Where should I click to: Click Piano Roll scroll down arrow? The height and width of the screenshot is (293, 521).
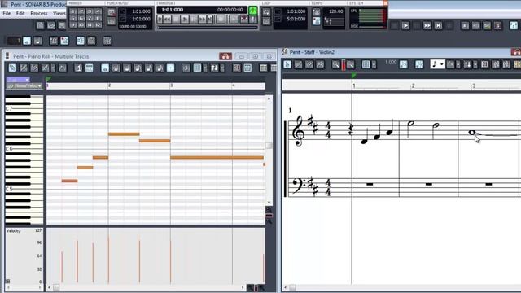[x=269, y=202]
